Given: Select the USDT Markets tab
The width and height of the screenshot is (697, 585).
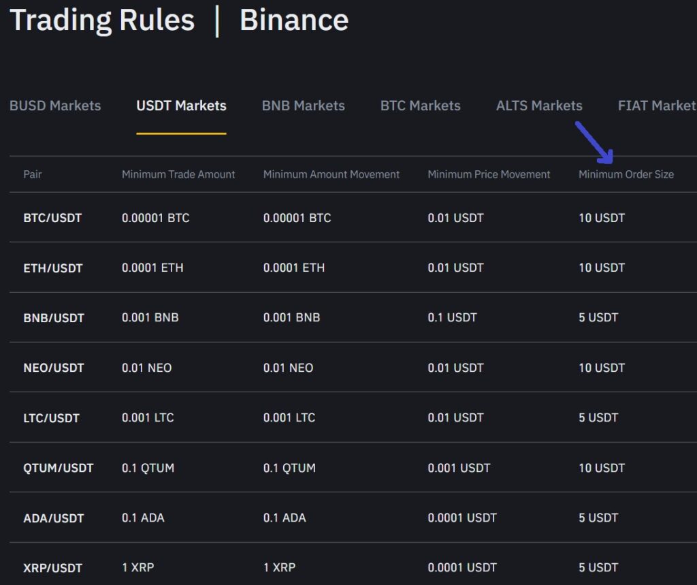Looking at the screenshot, I should point(180,106).
